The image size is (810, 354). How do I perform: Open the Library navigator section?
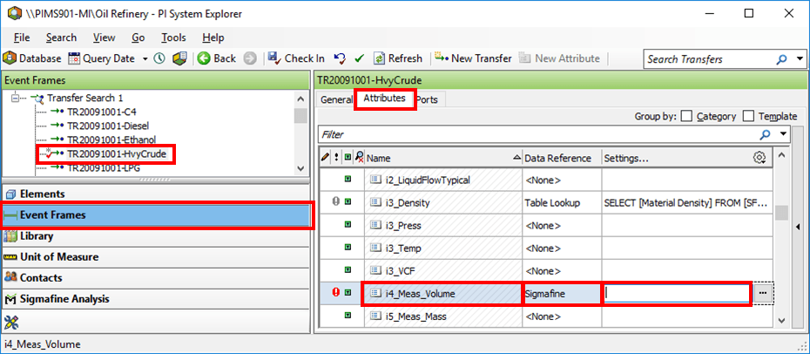coord(156,236)
